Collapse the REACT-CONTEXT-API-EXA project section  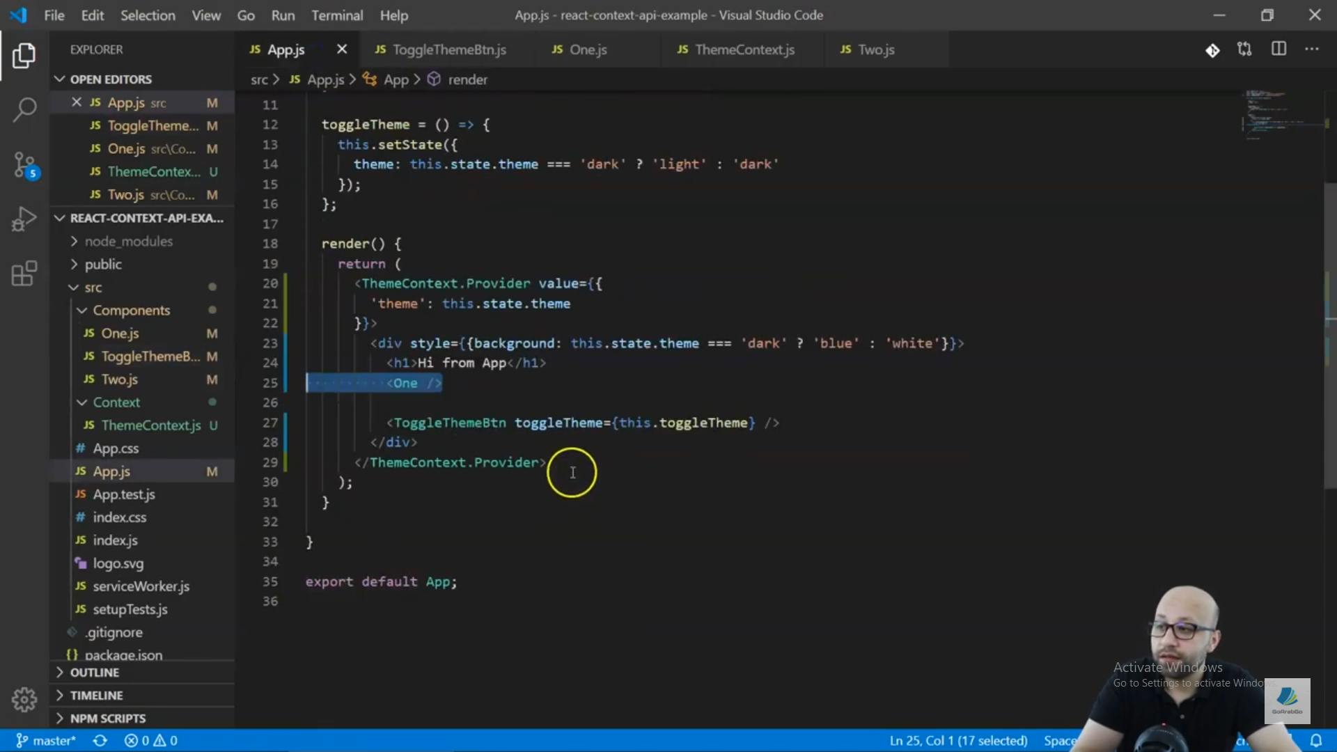(x=142, y=218)
